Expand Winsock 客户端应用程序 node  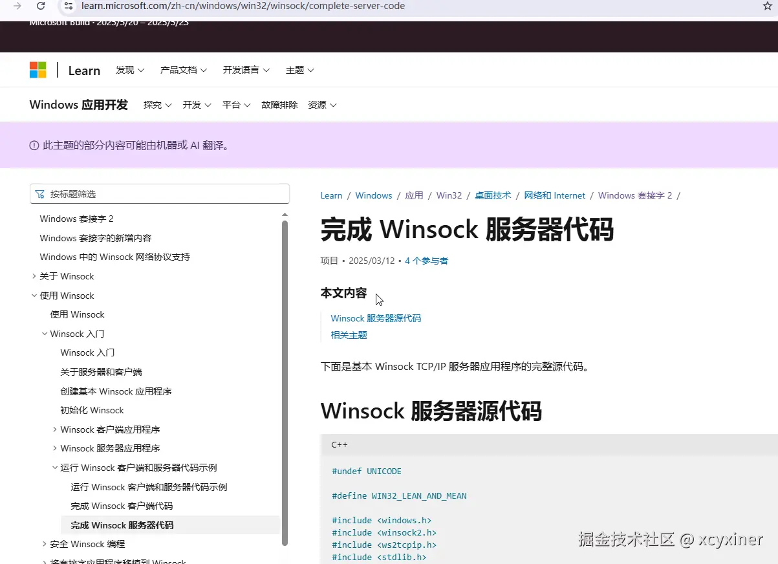(x=55, y=429)
